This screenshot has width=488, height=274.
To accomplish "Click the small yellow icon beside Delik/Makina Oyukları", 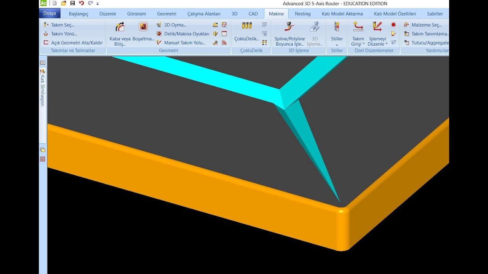I will [215, 33].
